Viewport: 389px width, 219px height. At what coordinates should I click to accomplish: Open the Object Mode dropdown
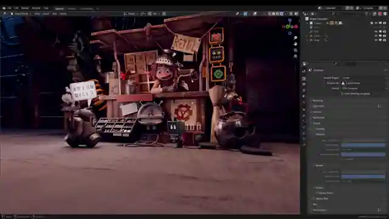coord(21,13)
